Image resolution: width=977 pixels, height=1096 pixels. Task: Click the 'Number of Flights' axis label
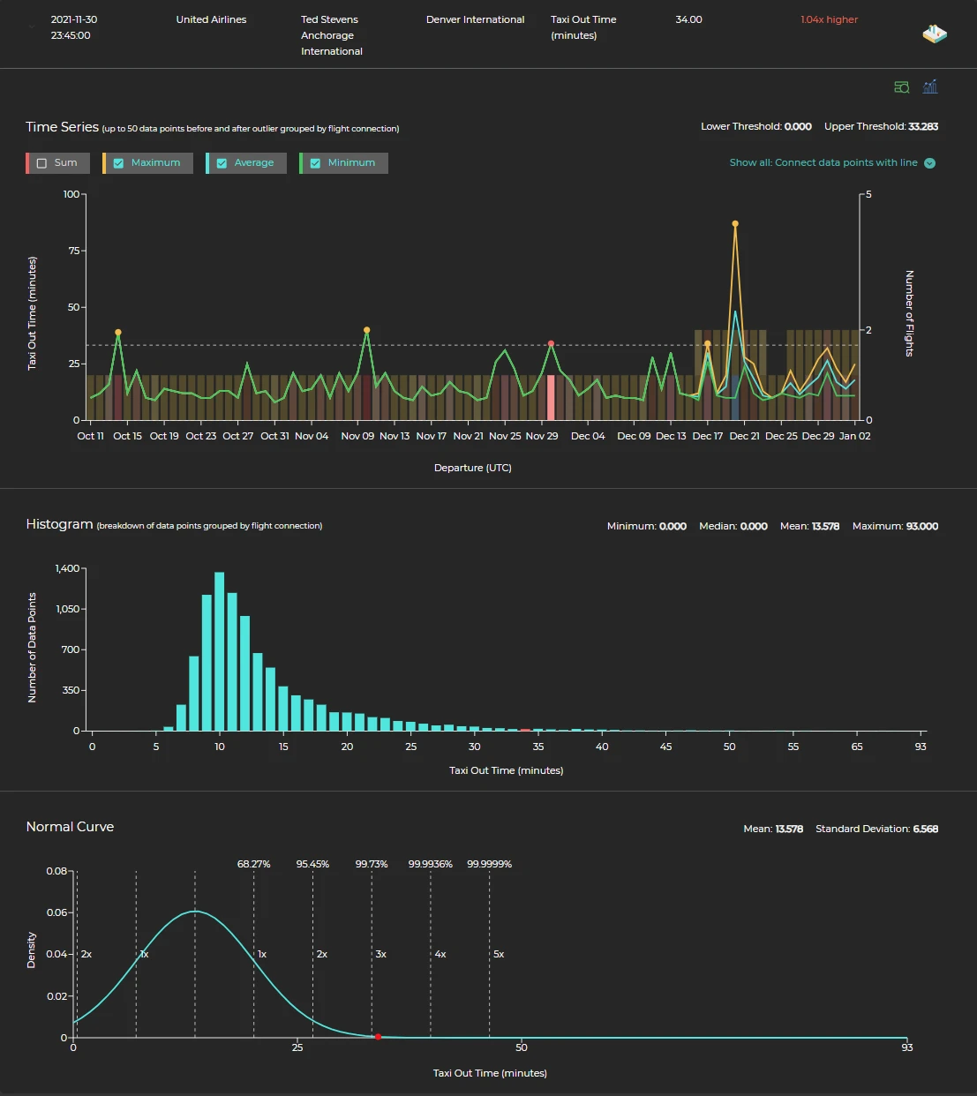pos(909,313)
